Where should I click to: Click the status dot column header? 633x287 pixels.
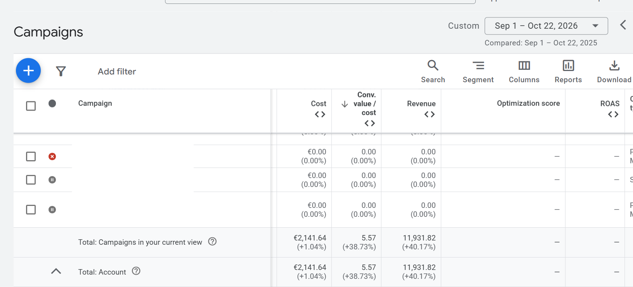coord(52,103)
